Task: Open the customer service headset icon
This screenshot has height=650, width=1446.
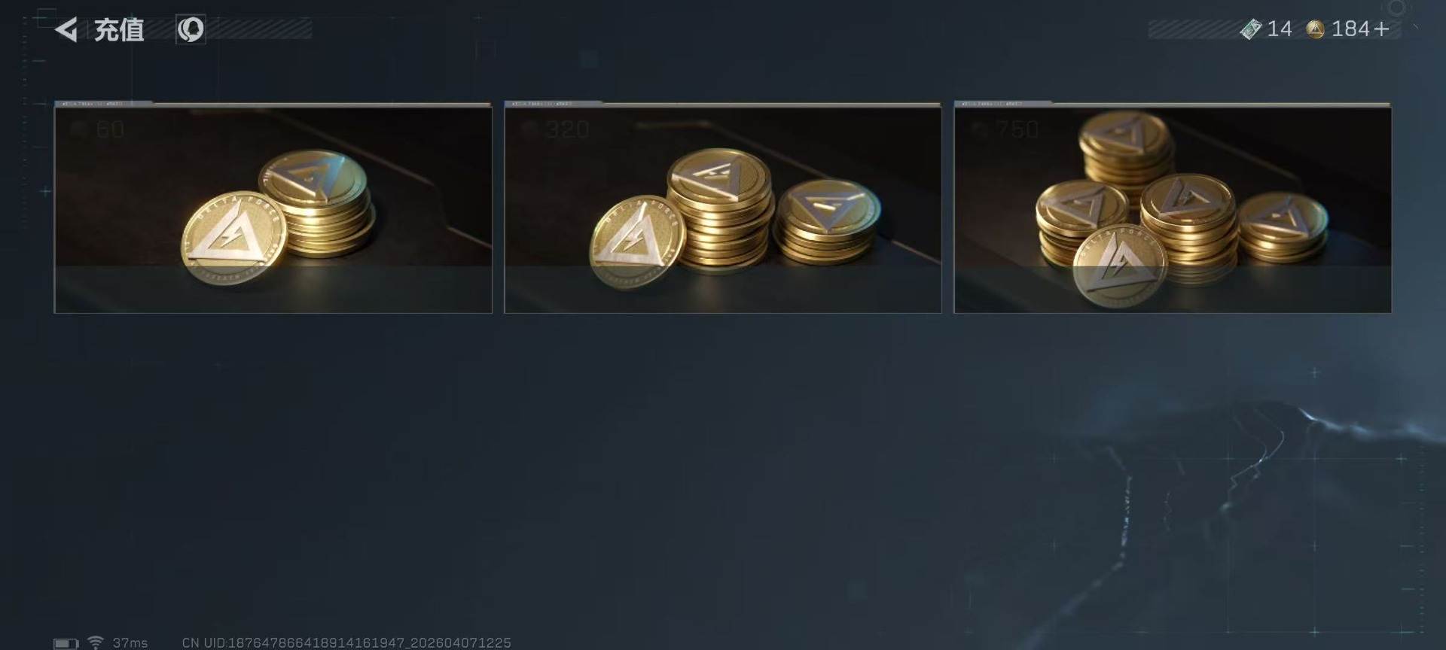Action: tap(191, 29)
